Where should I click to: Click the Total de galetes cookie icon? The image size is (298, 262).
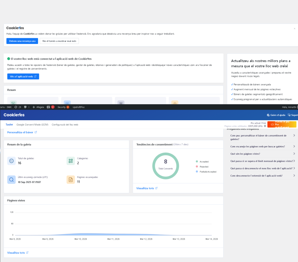coord(12,161)
